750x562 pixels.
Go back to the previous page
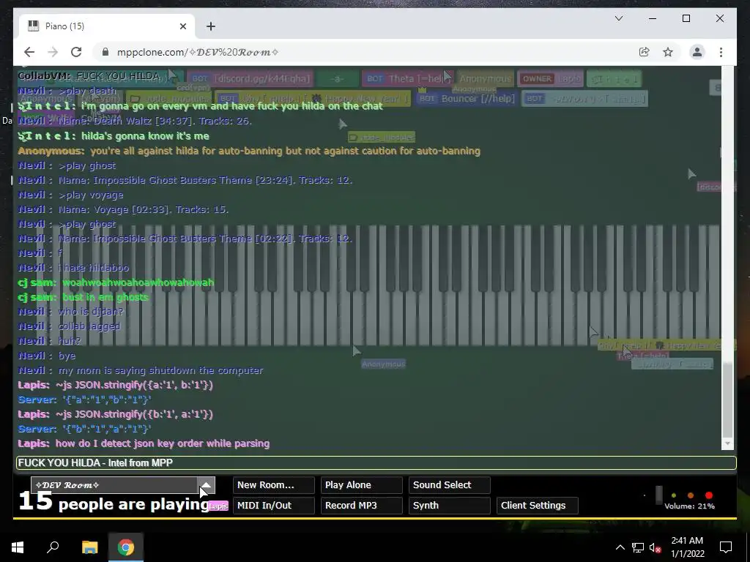point(29,52)
